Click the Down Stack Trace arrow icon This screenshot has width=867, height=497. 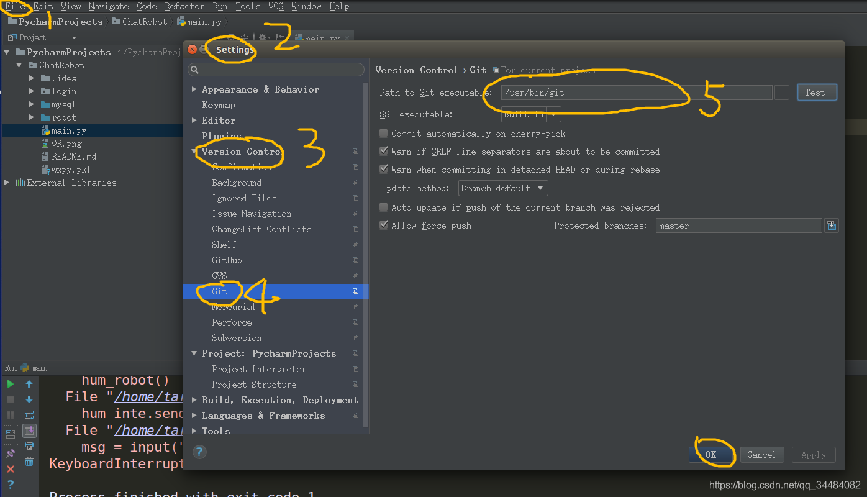[x=29, y=399]
